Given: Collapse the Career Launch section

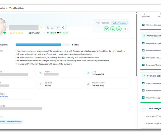Looking at the screenshot, I should [151, 36].
